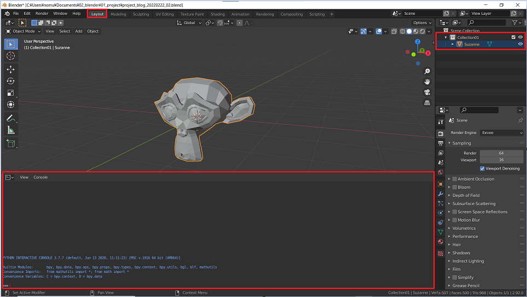Hide Suzanne with the eye icon
This screenshot has height=297, width=527.
[x=520, y=44]
